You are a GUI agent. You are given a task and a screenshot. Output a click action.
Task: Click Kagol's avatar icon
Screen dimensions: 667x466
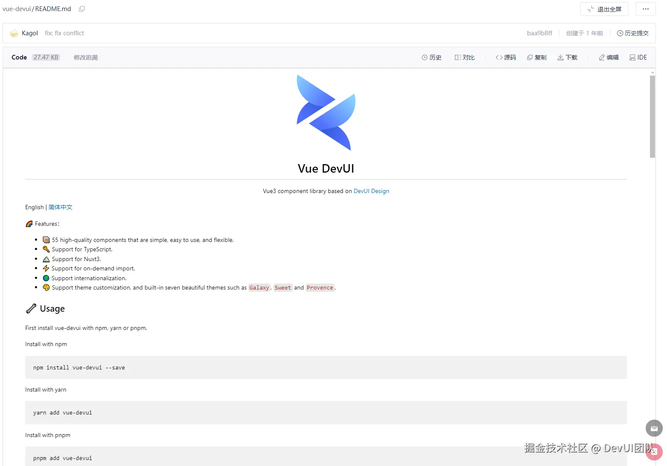coord(14,33)
